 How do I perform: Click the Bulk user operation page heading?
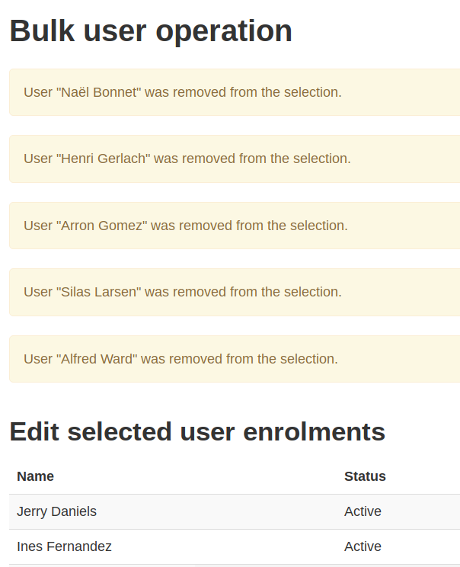(x=151, y=31)
